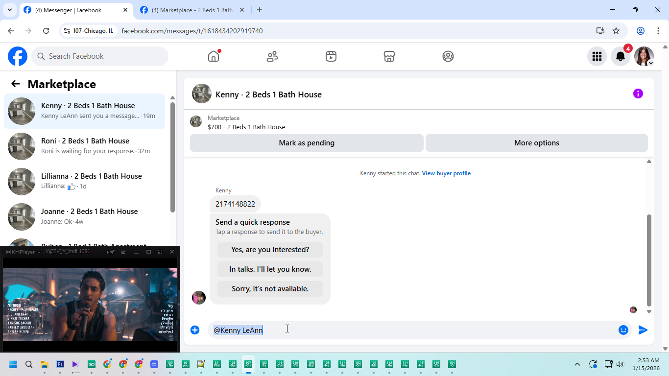Open the Chrome profile icon
The image size is (669, 376).
641,31
